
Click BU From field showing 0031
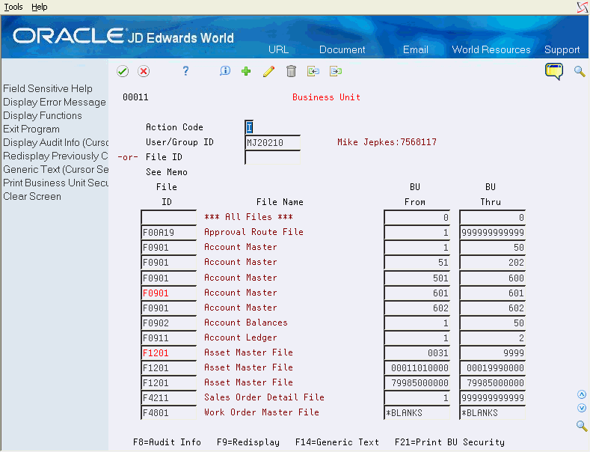point(417,353)
